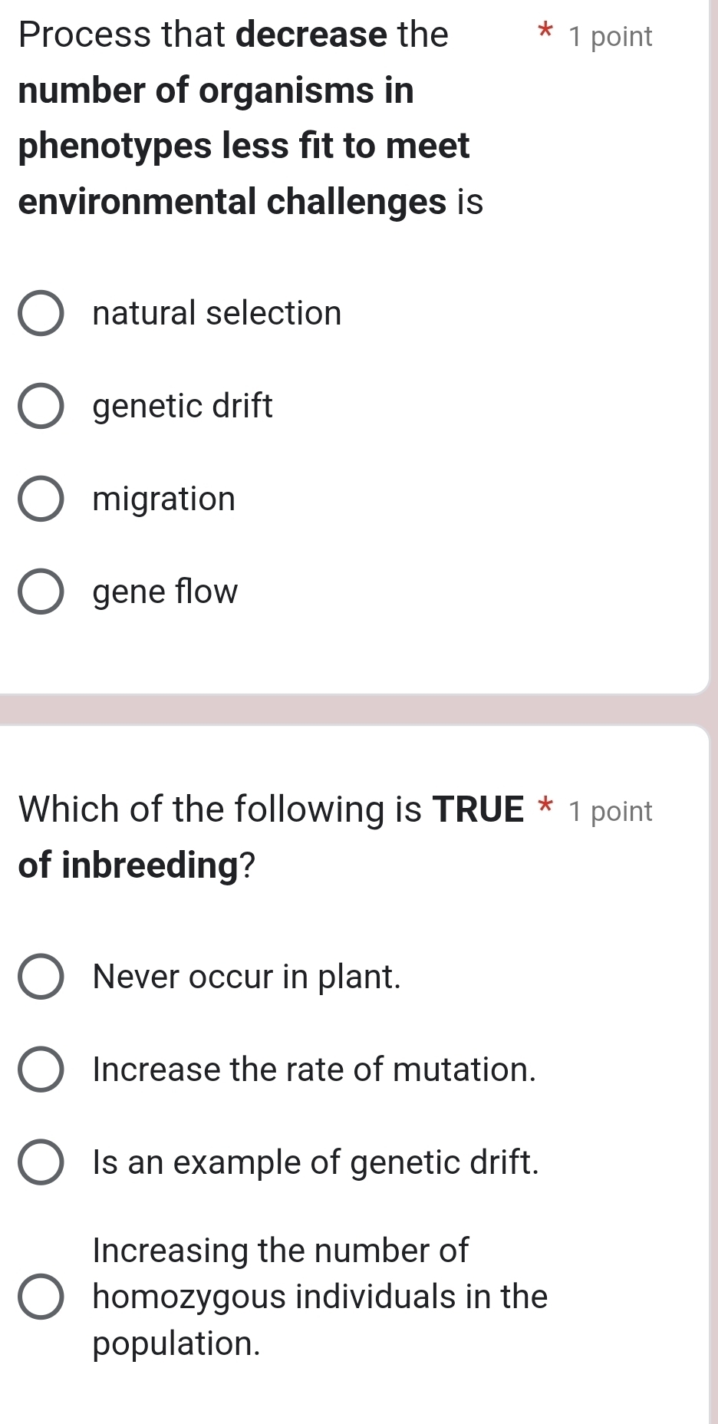Viewport: 718px width, 1424px height.
Task: Select the genetic drift option
Action: 44,407
